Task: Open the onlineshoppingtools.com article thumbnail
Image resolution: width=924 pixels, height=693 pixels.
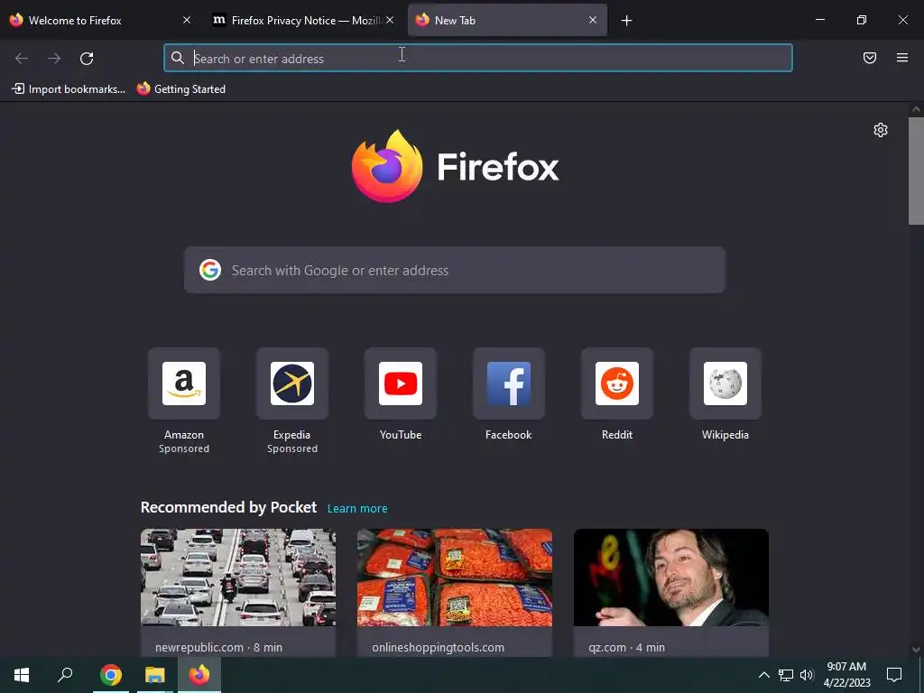Action: click(455, 577)
